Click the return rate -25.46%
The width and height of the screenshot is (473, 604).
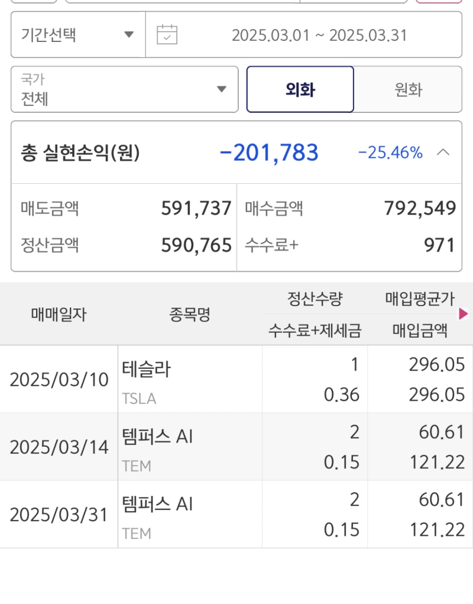(390, 152)
